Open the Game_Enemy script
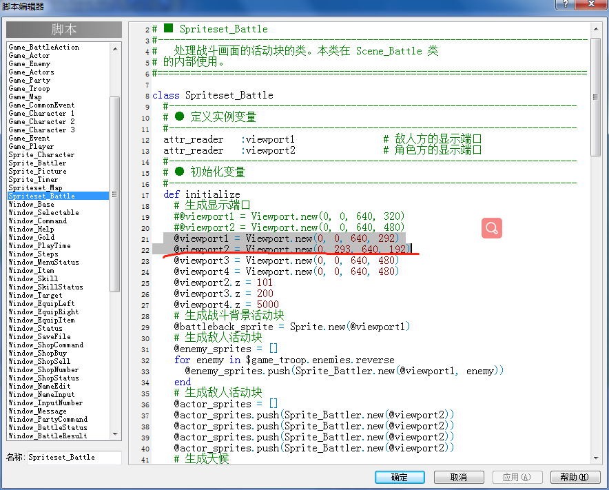This screenshot has width=609, height=490. tap(30, 63)
